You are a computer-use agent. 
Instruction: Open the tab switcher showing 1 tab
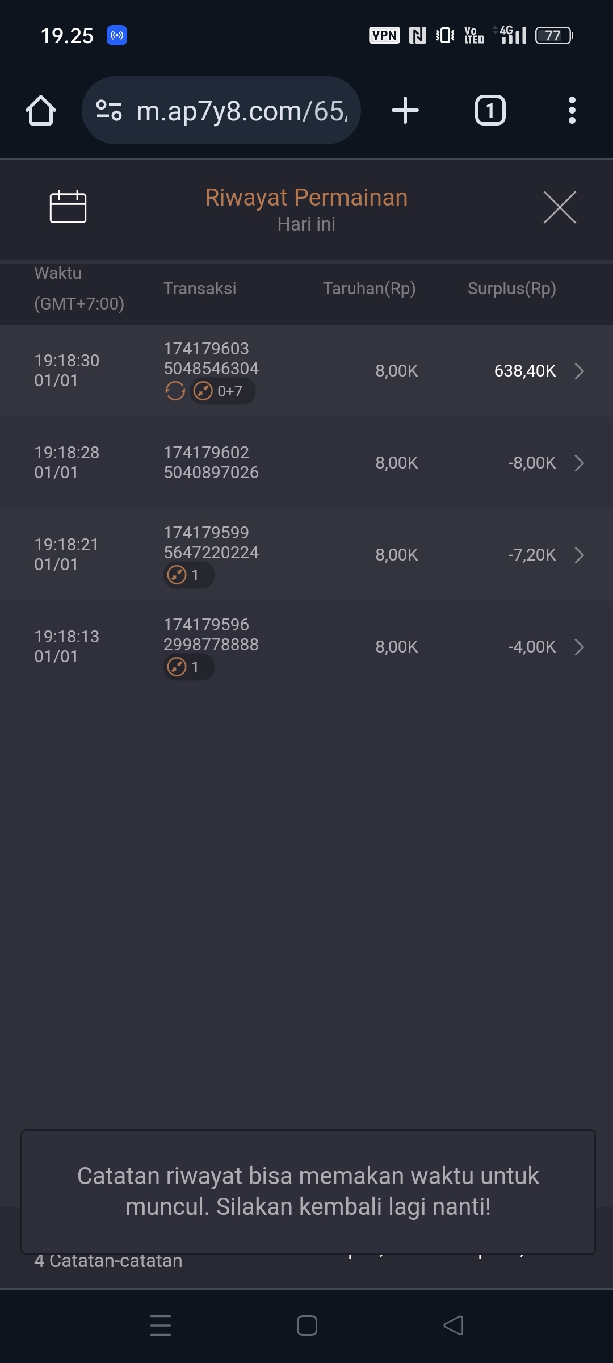(x=490, y=110)
